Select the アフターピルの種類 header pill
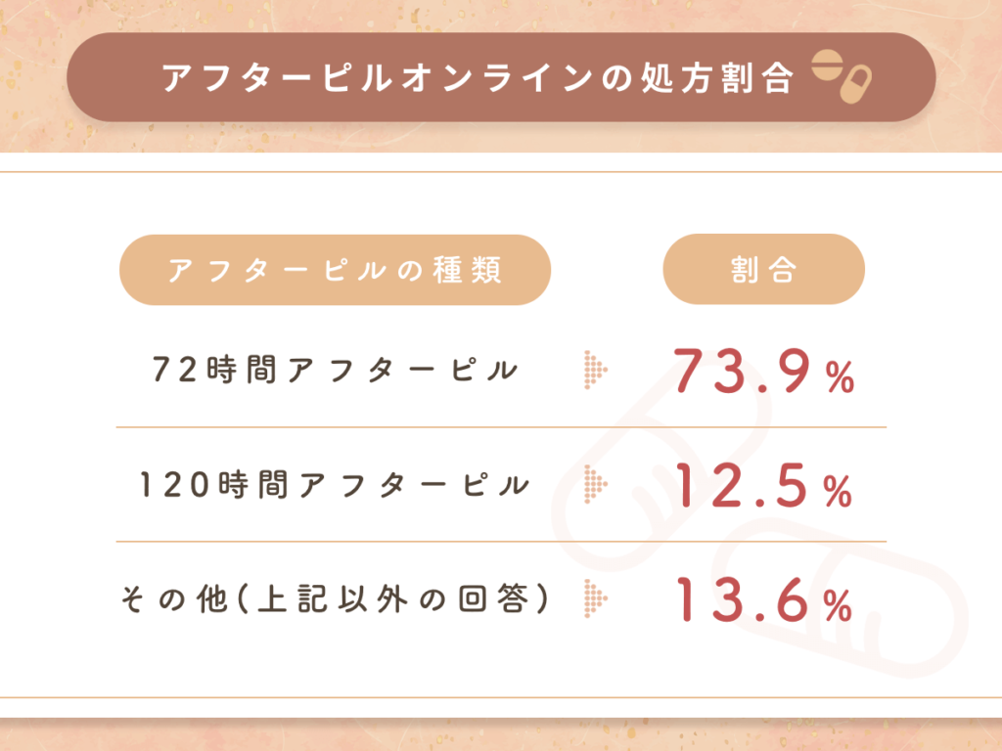Screen dimensions: 1002x751 pos(335,270)
